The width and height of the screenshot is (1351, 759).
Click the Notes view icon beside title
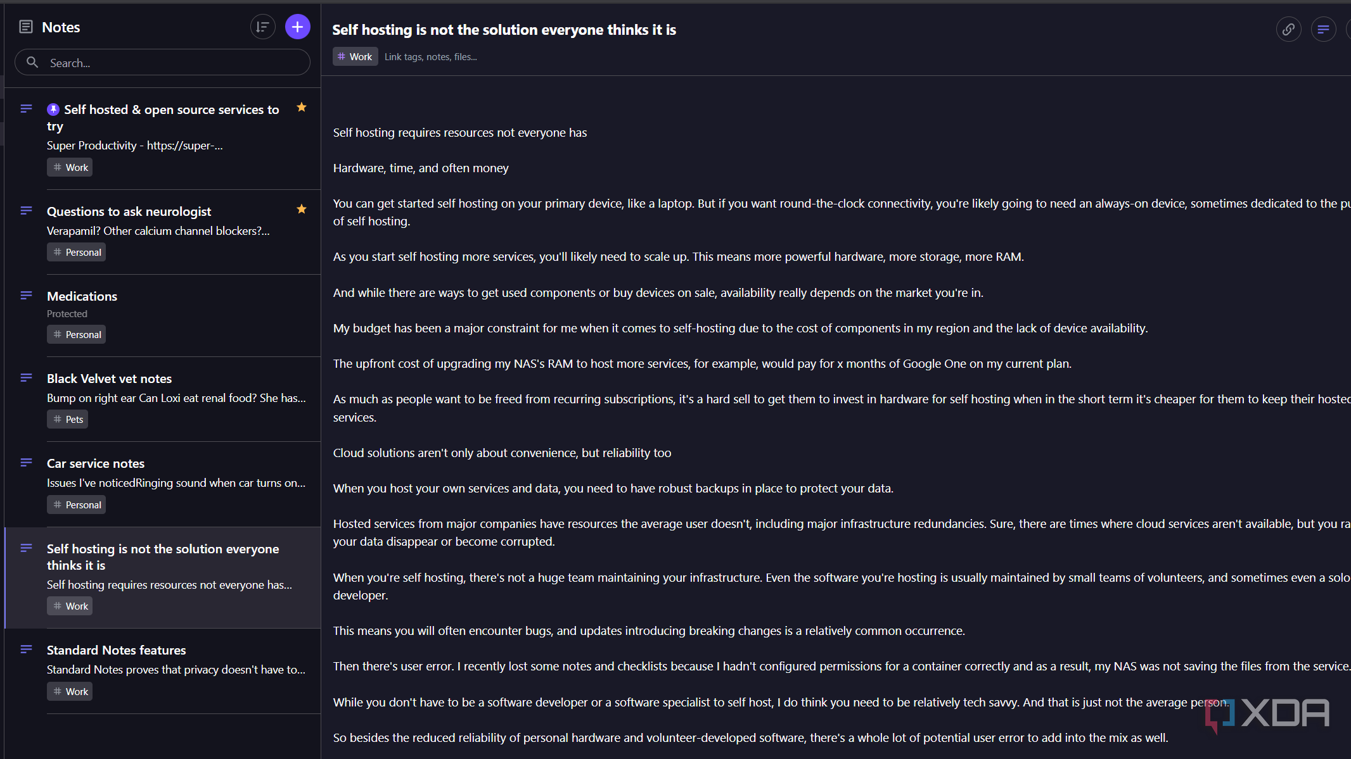click(26, 27)
